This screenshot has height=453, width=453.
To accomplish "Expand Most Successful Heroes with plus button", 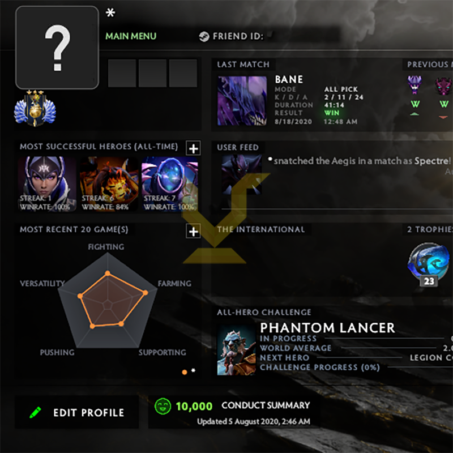I will click(193, 148).
